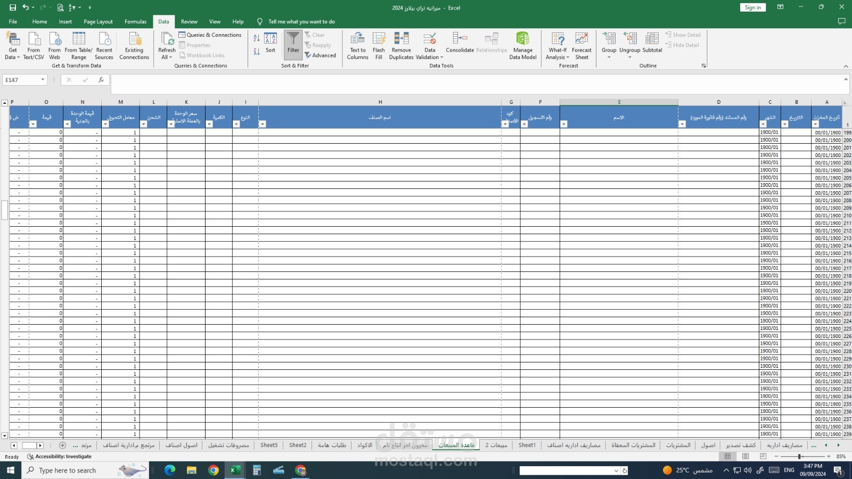The height and width of the screenshot is (479, 852).
Task: Select sheet tab Sheet5
Action: (269, 445)
